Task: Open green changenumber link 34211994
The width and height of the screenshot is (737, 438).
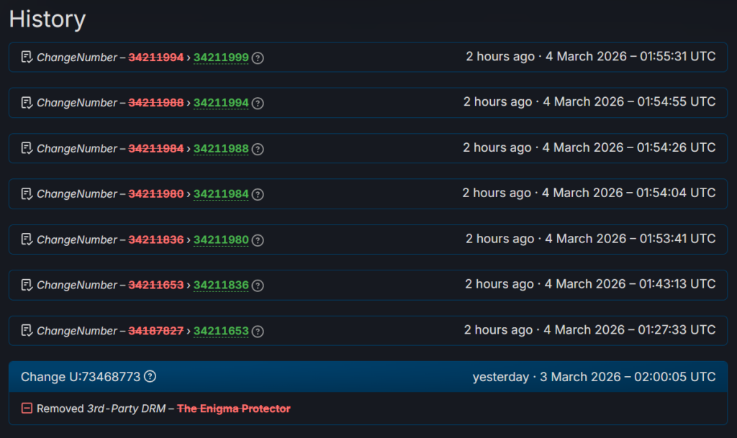Action: click(x=221, y=104)
